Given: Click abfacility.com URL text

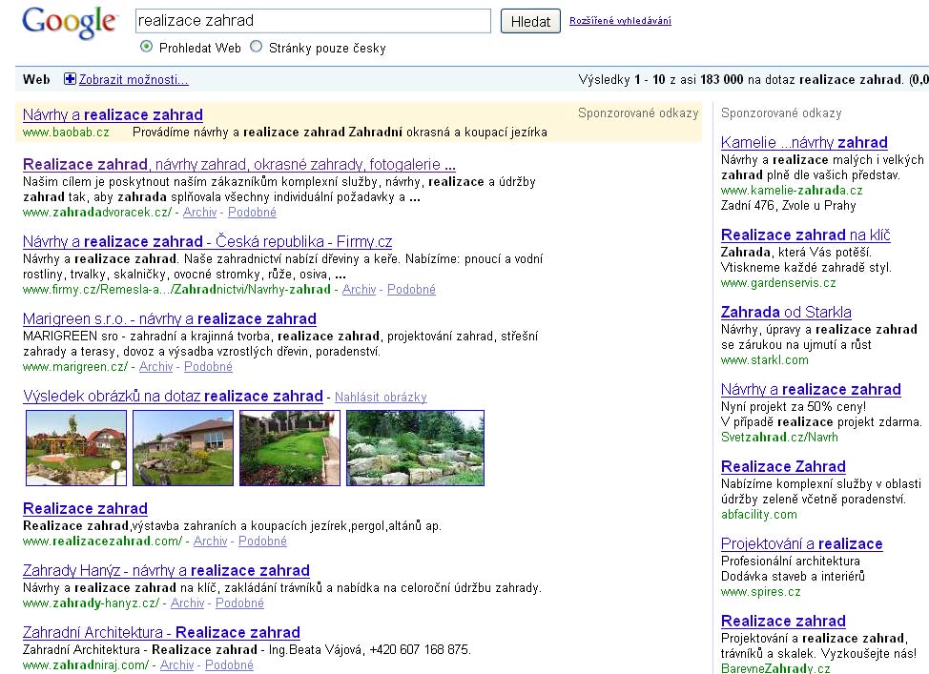Looking at the screenshot, I should 759,514.
